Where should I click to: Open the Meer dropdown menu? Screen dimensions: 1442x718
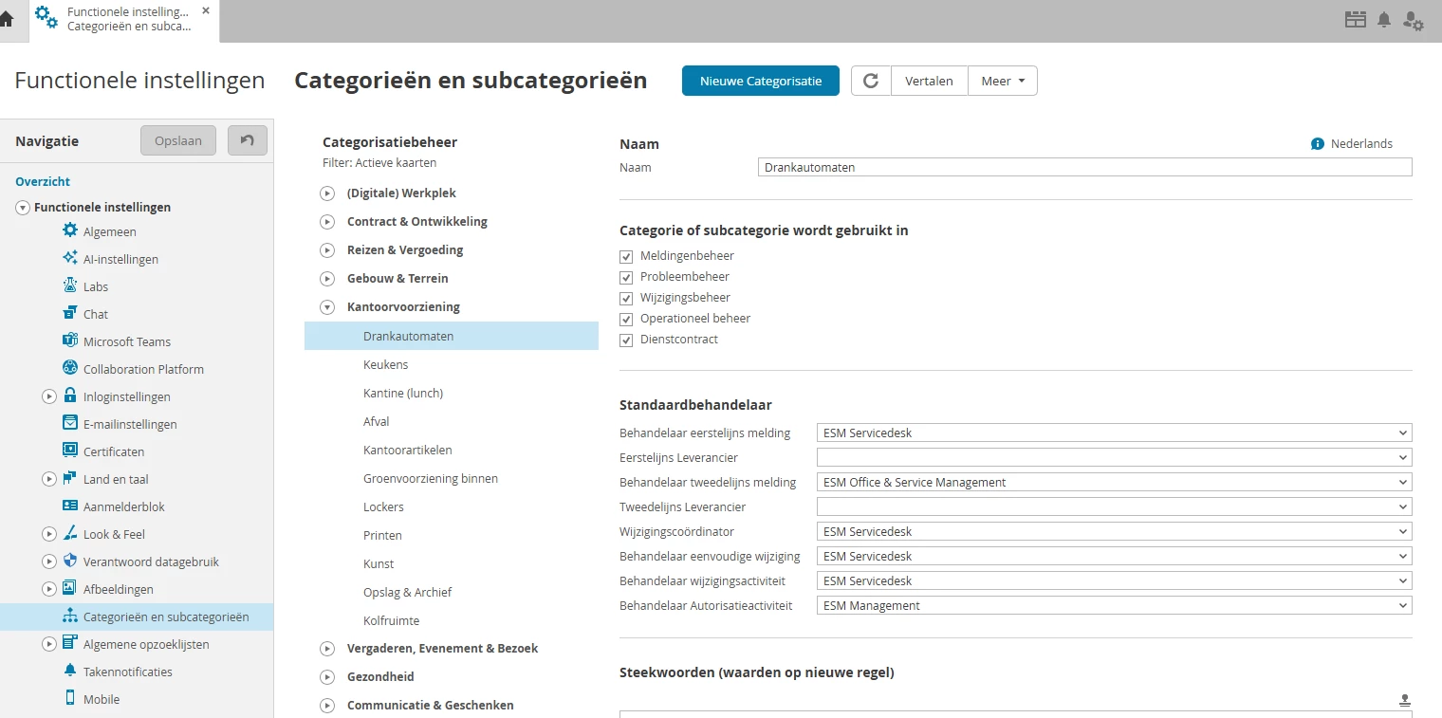click(x=1003, y=81)
